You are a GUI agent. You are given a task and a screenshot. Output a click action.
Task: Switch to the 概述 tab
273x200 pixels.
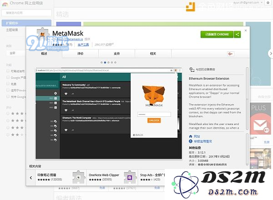[x=44, y=54]
